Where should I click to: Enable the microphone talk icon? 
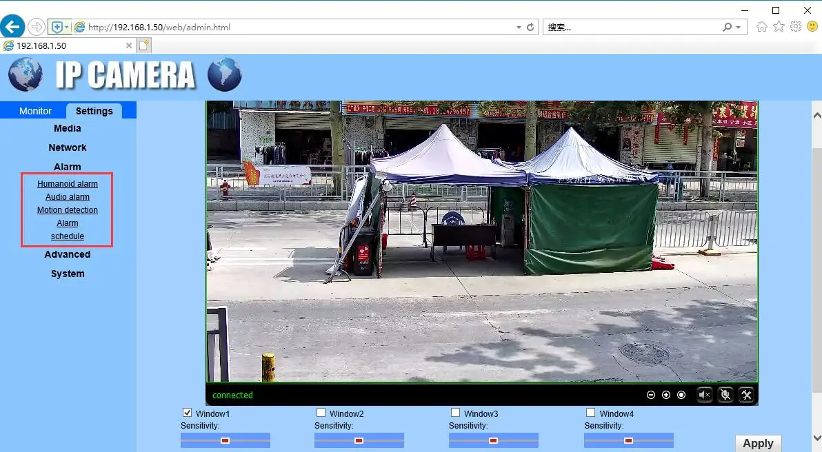tap(725, 395)
